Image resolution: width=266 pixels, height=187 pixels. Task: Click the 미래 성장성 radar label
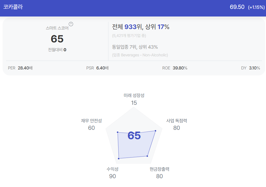click(x=134, y=95)
